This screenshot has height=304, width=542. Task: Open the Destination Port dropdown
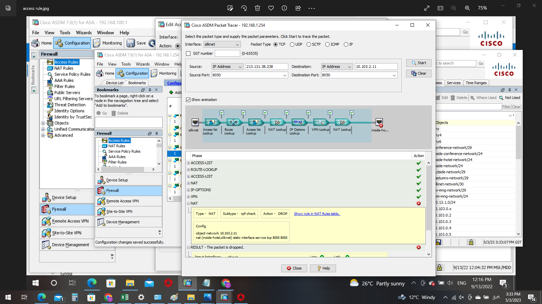pos(394,75)
